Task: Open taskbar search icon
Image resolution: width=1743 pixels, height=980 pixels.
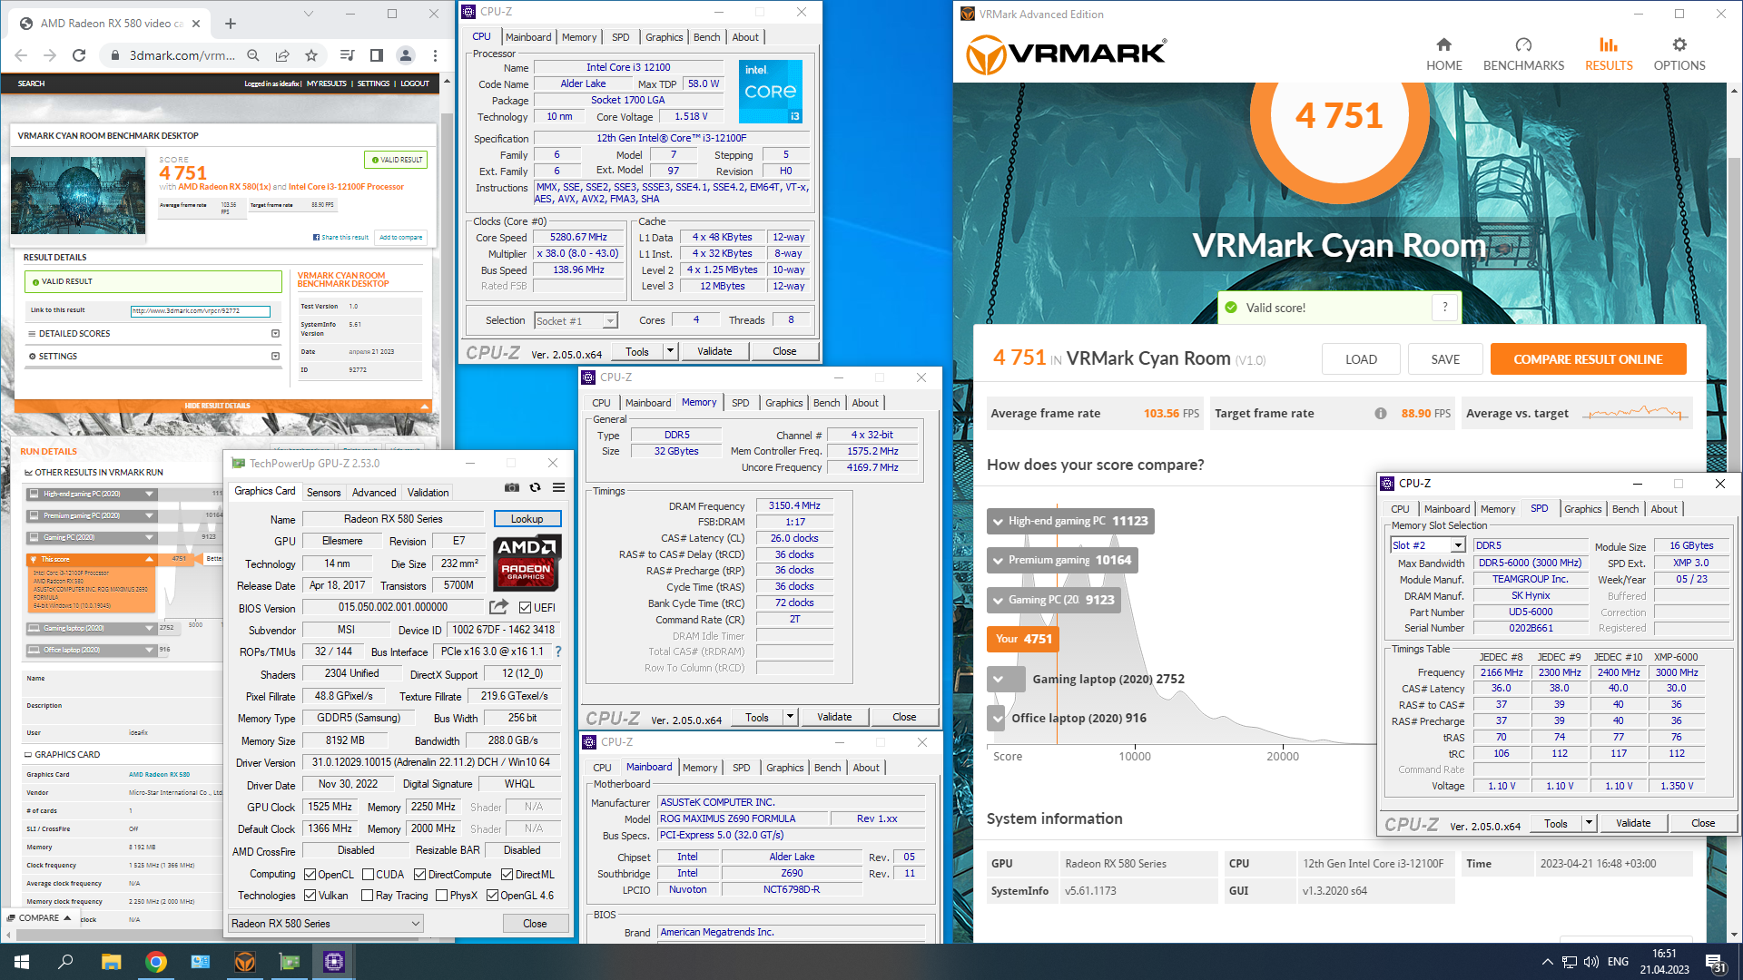Action: pyautogui.click(x=65, y=962)
